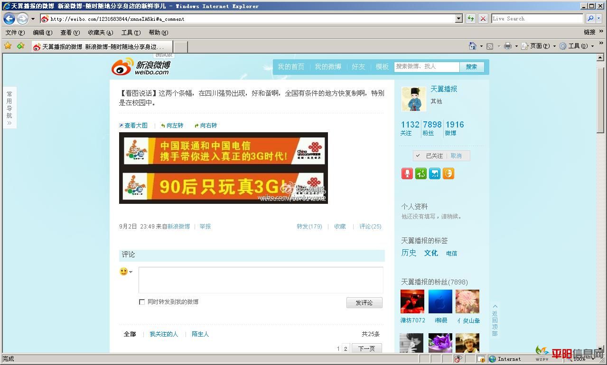607x365 pixels.
Task: Go to 我的首页 in Weibo navigation
Action: coord(291,67)
